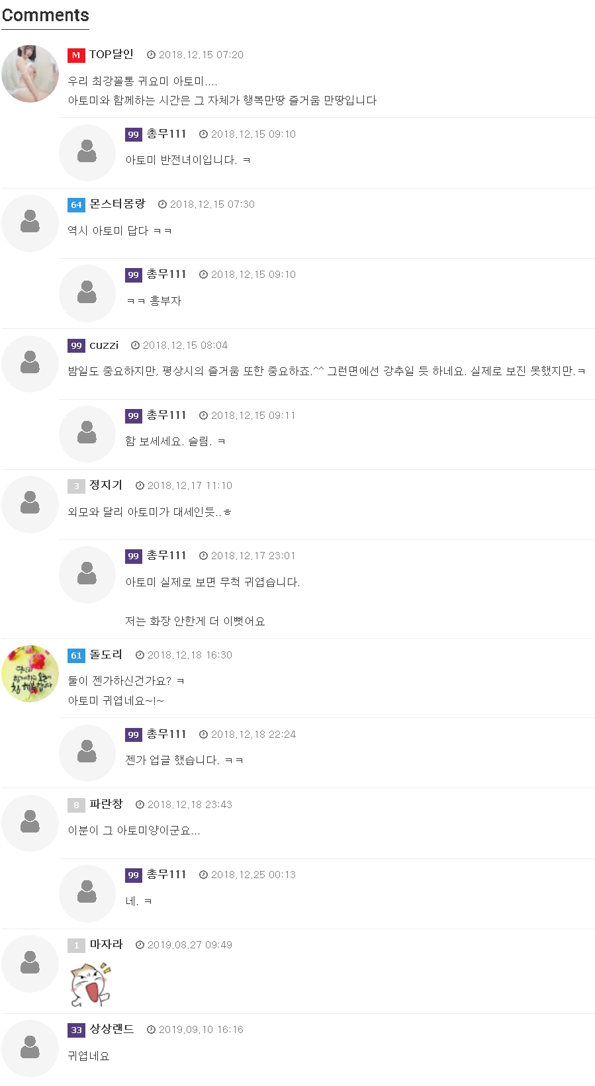Click the gray 3 badge beside 정지기
595x1086 pixels.
click(x=76, y=486)
